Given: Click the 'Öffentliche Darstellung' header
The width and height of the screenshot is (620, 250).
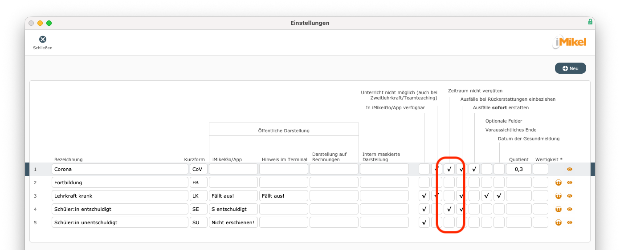Looking at the screenshot, I should click(x=284, y=131).
